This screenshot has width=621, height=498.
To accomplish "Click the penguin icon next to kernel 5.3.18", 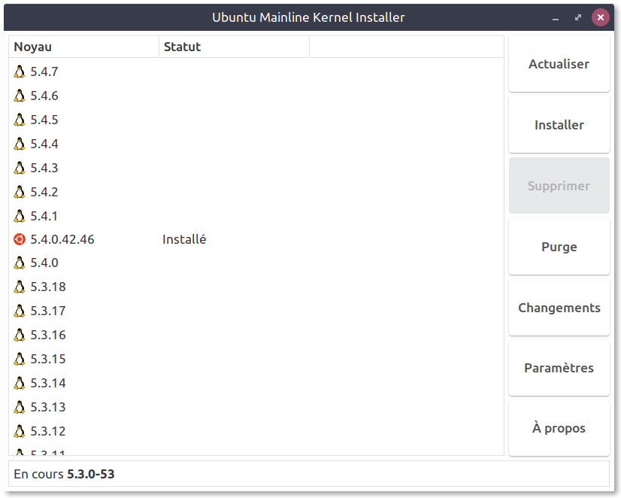I will tap(20, 287).
